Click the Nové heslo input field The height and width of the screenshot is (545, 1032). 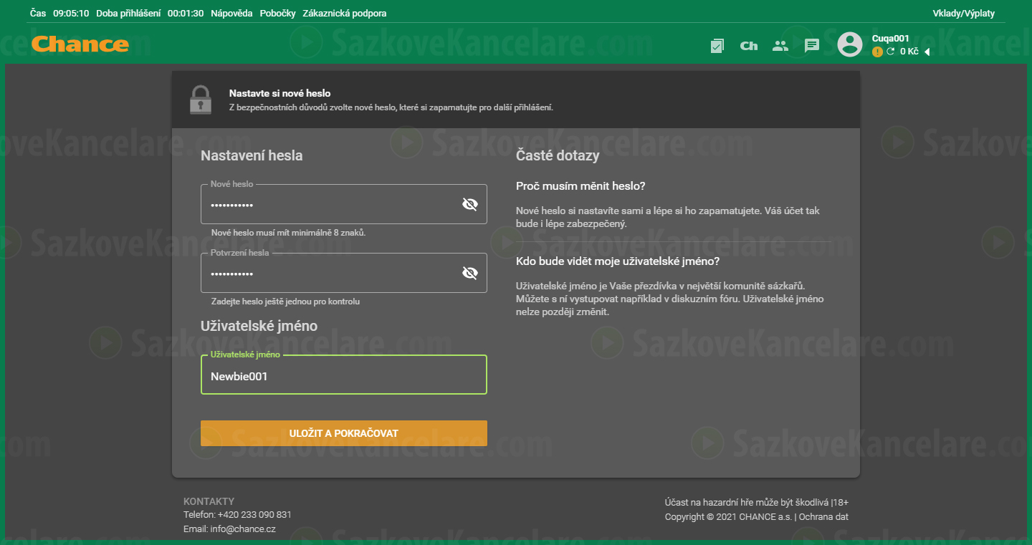[344, 204]
